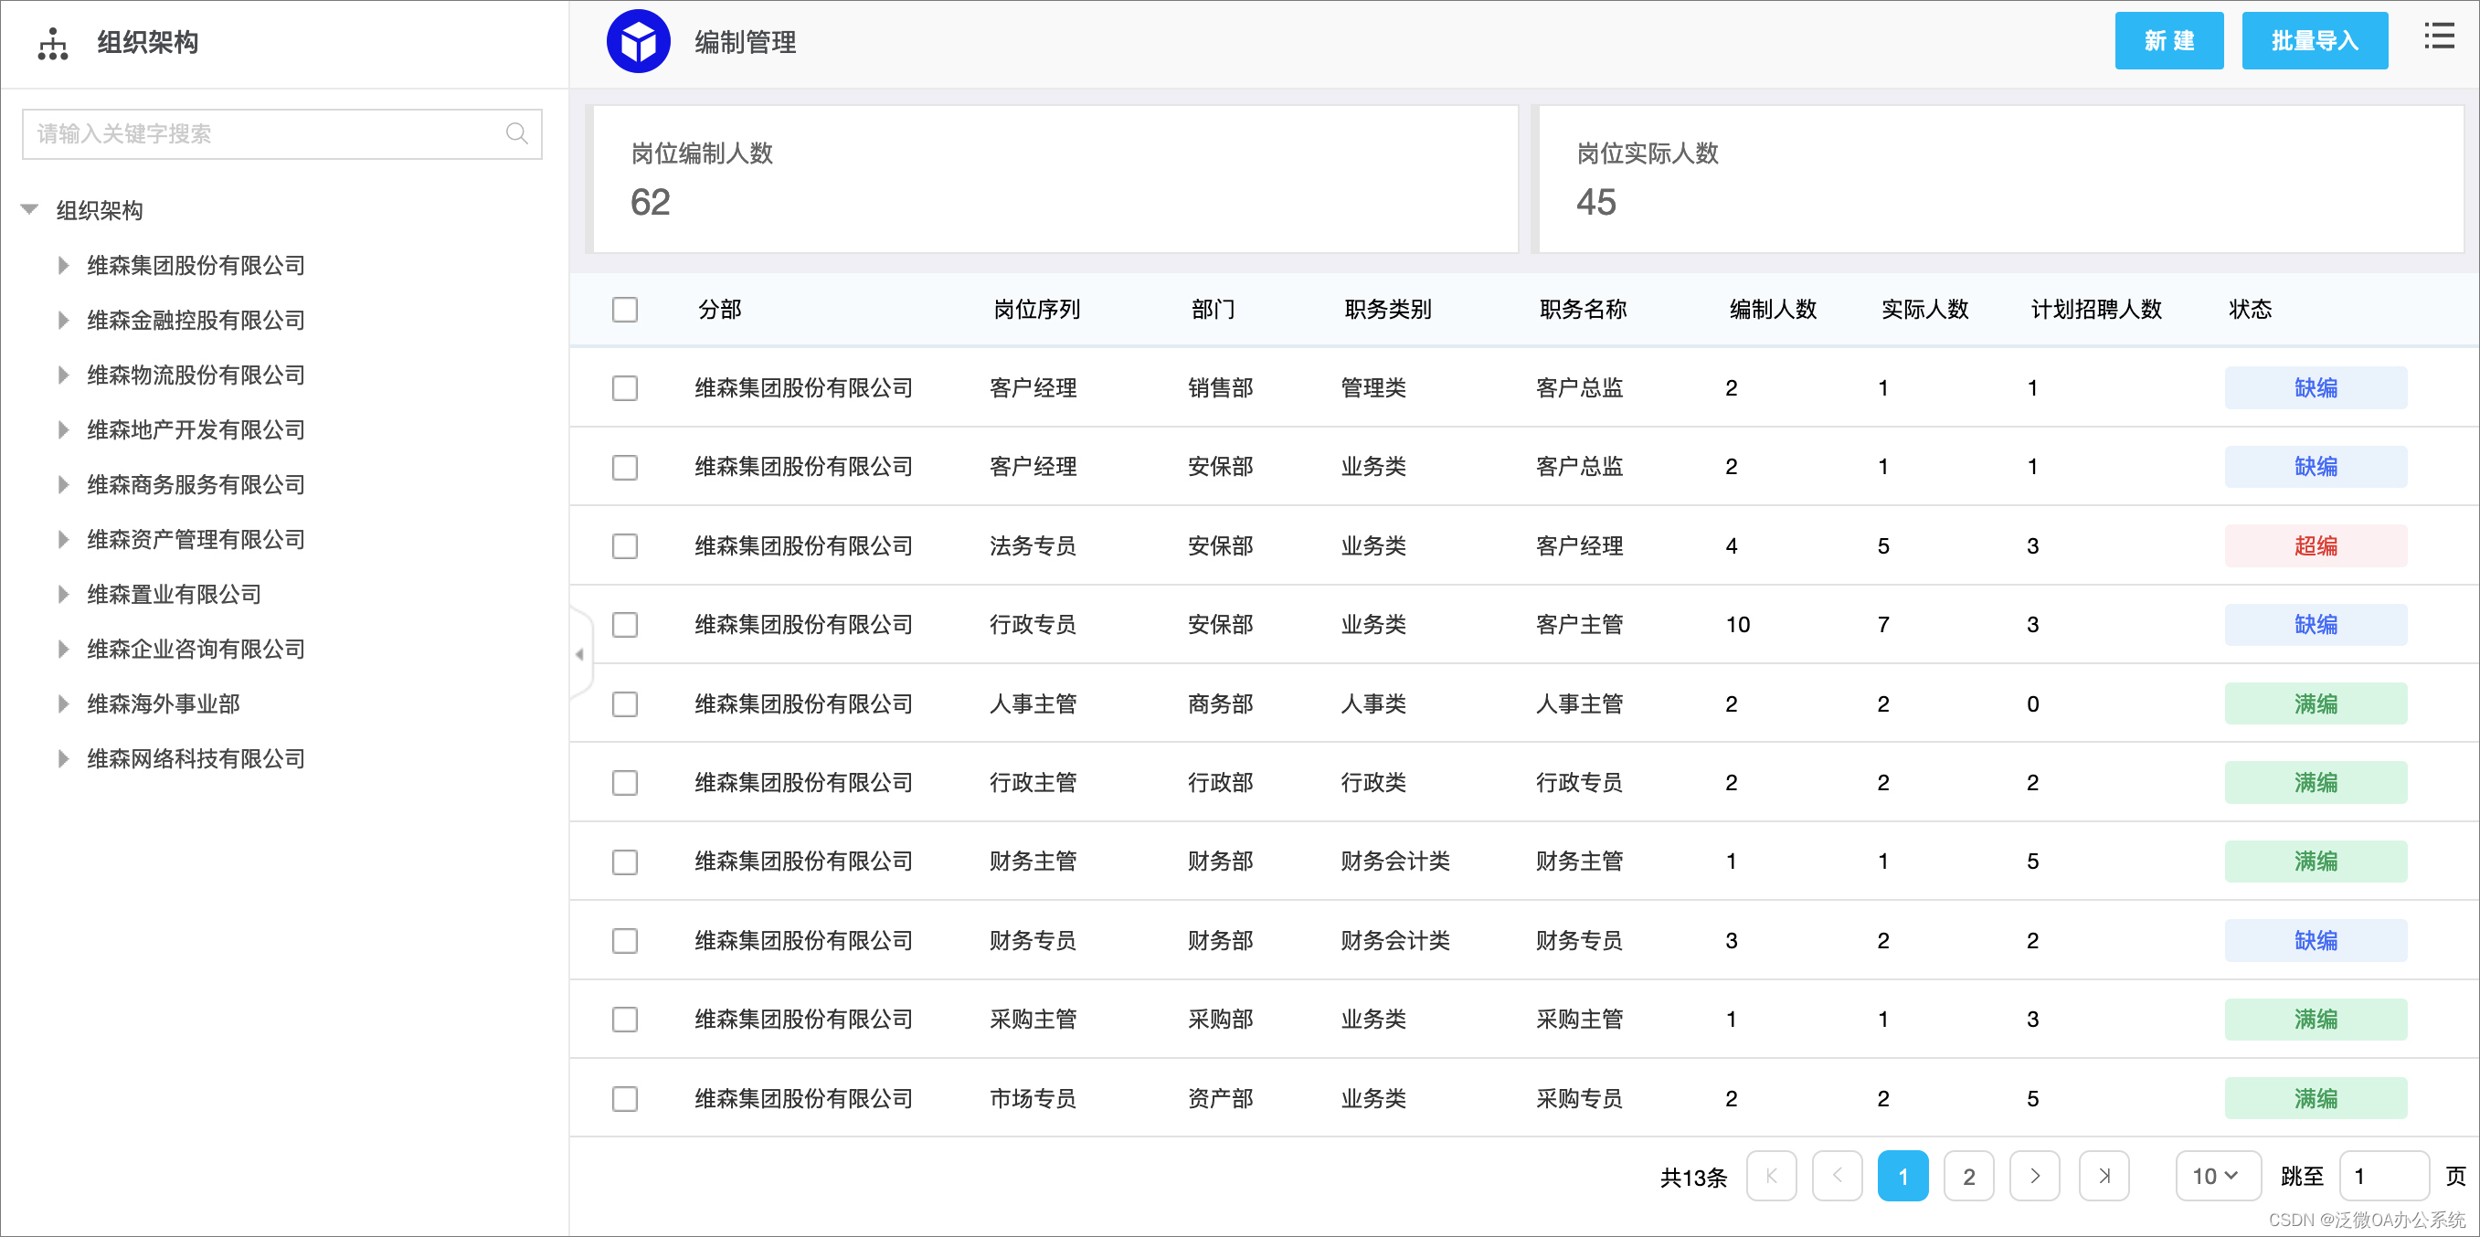The width and height of the screenshot is (2480, 1237).
Task: Expand 维森金融控股有限公司 tree node
Action: 64,321
